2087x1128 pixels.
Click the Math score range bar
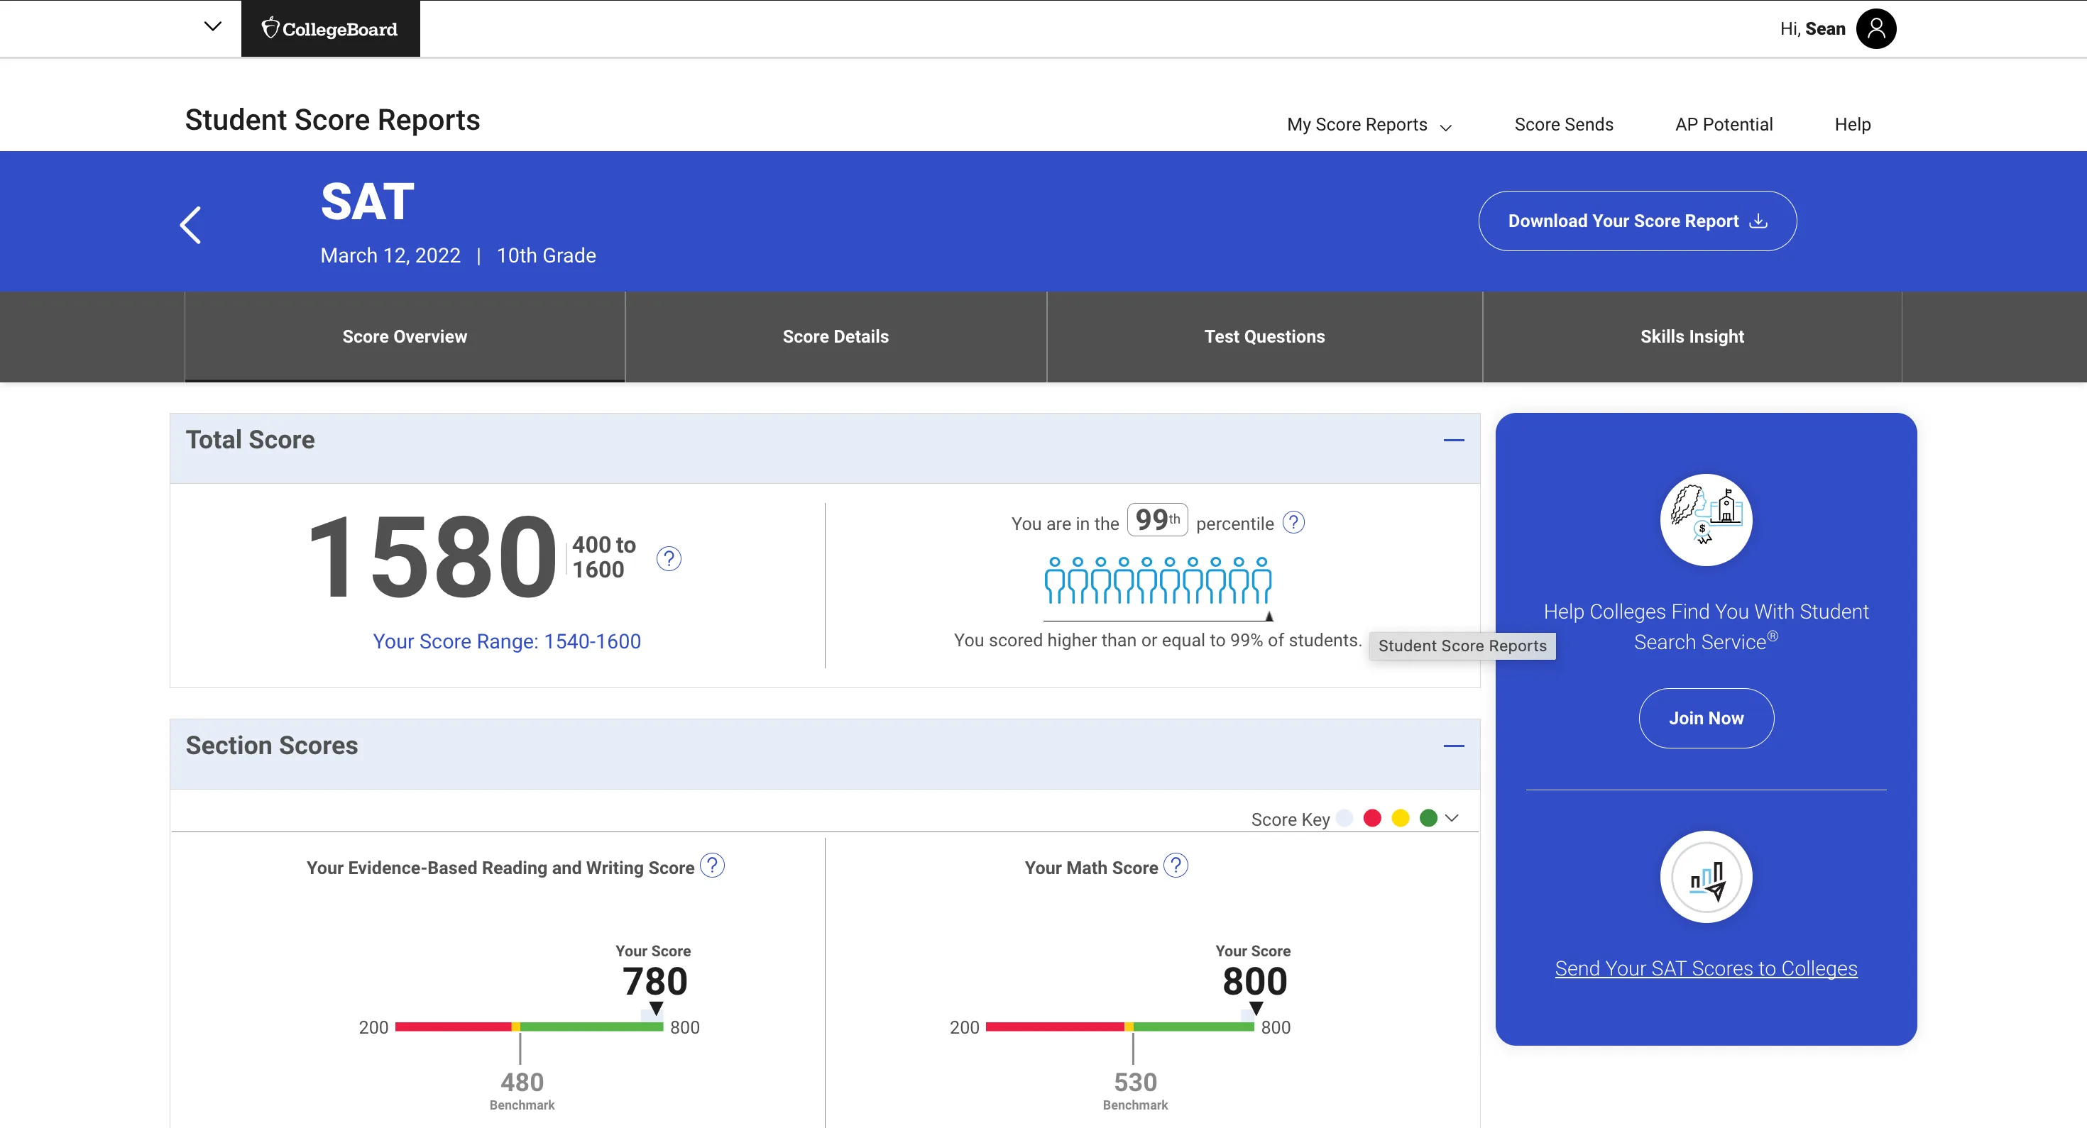click(x=1119, y=1027)
